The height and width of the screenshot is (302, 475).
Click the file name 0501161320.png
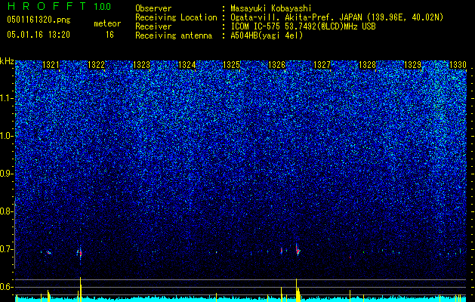pyautogui.click(x=39, y=20)
